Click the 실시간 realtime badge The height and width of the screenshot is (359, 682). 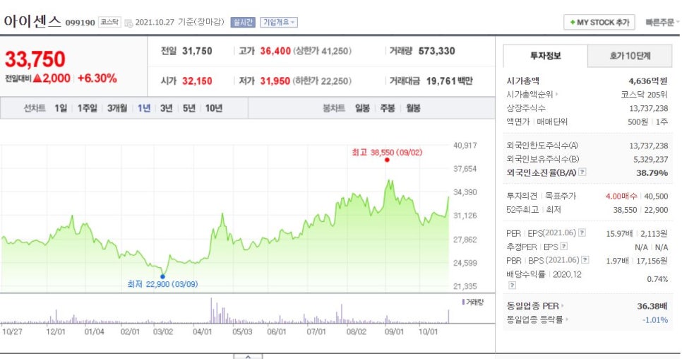242,22
